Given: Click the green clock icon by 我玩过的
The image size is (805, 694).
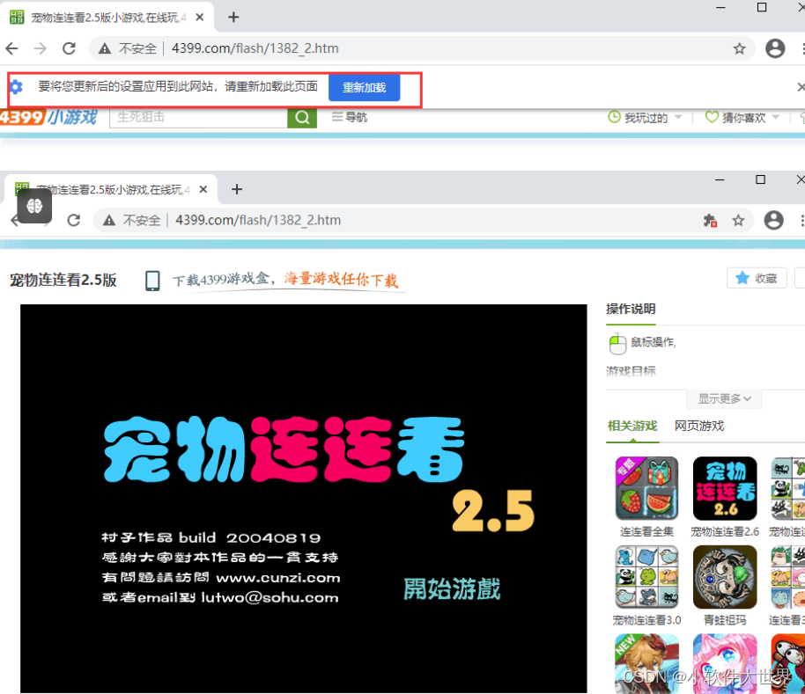Looking at the screenshot, I should click(x=614, y=117).
